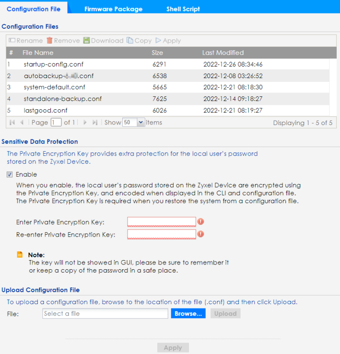Focus the Enter Private Encryption Key field
Image resolution: width=340 pixels, height=354 pixels.
(x=162, y=222)
